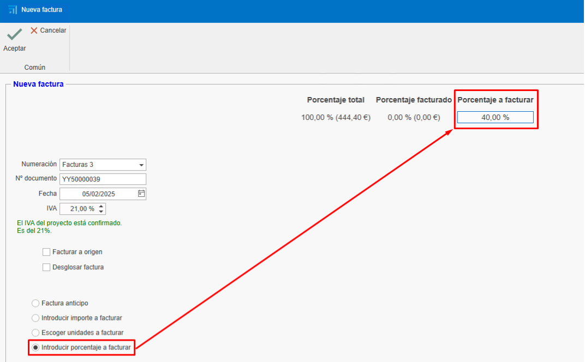Click the Porcentaje a facturar input field
Image resolution: width=585 pixels, height=362 pixels.
coord(495,117)
